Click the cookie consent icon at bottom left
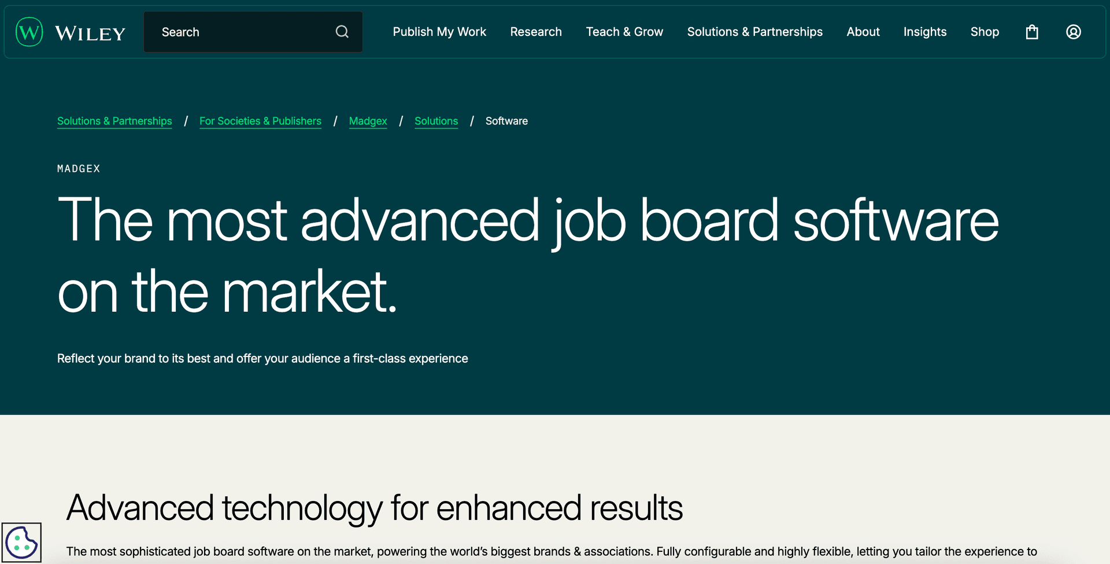This screenshot has height=564, width=1110. pyautogui.click(x=22, y=543)
